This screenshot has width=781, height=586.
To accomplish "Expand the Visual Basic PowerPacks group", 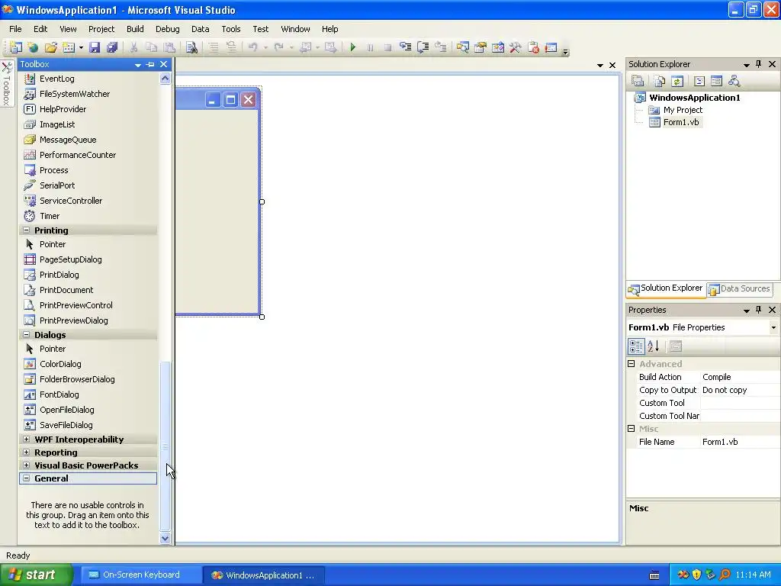I will coord(27,465).
